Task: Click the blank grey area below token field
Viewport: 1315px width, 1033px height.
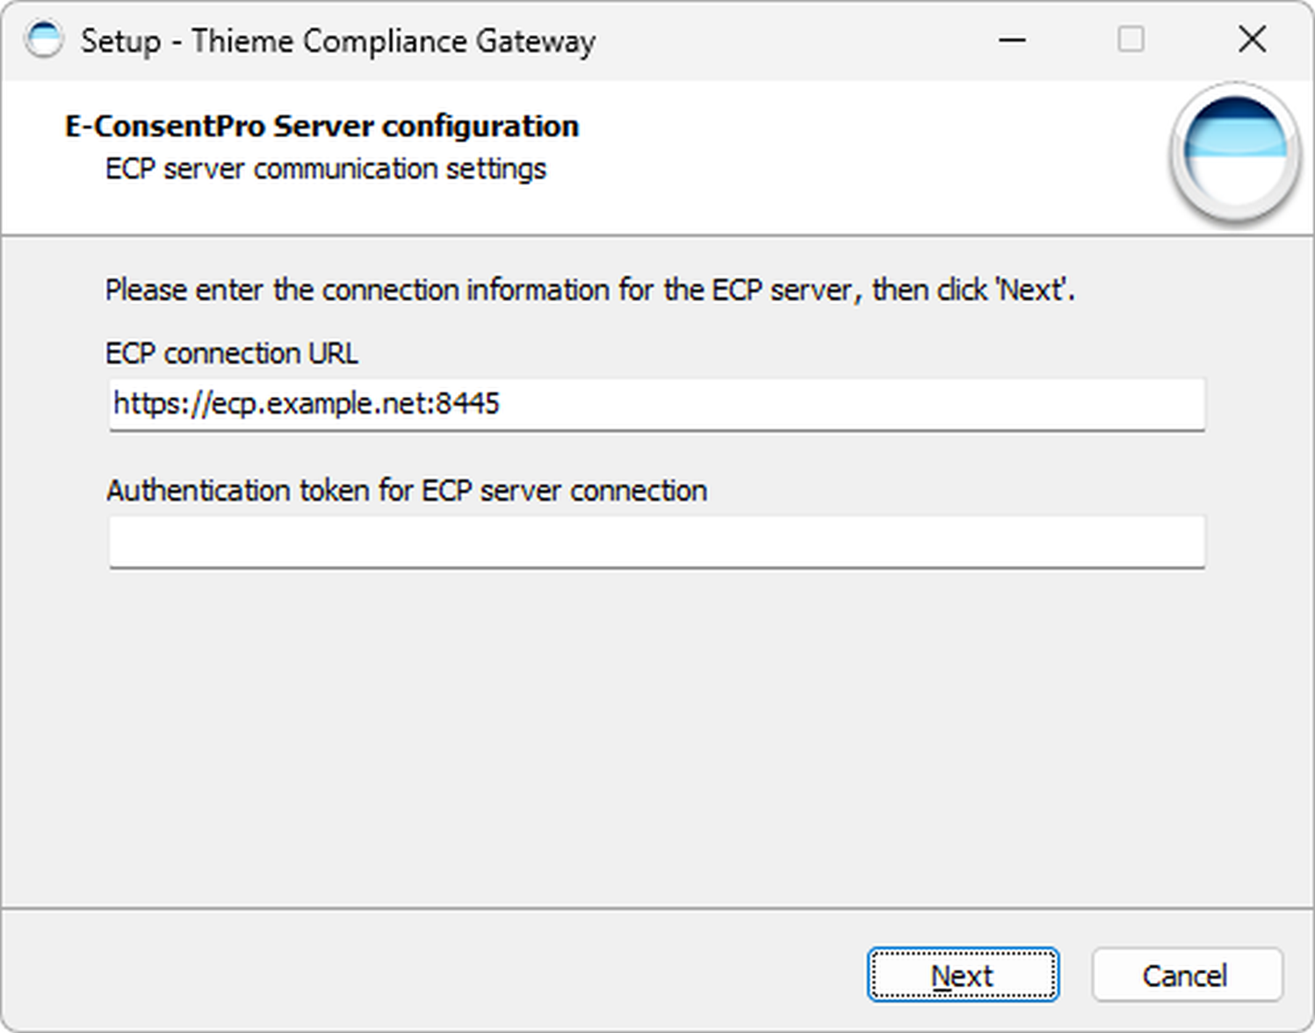Action: coord(656,738)
